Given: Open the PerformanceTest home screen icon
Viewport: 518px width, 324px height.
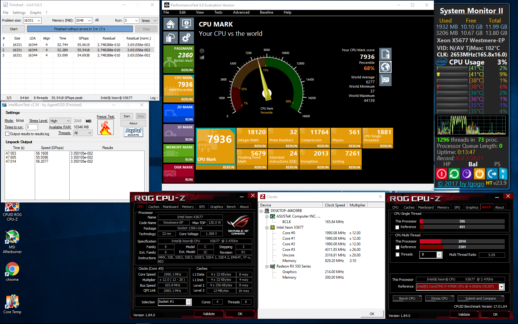Looking at the screenshot, I should point(171,24).
